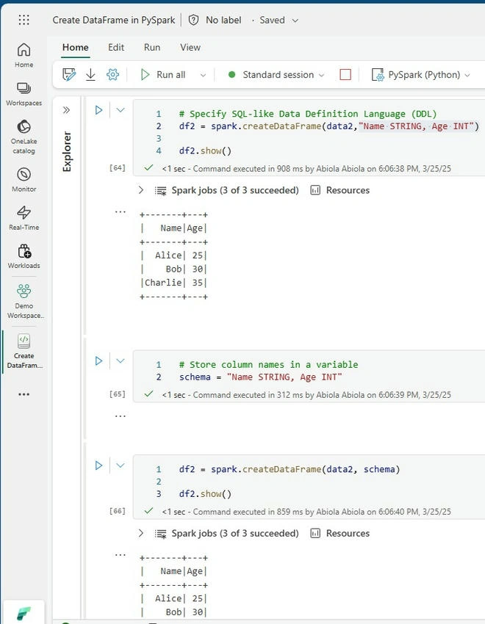Viewport: 485px width, 624px height.
Task: Click Spark jobs list icon under cell 64
Action: [160, 191]
